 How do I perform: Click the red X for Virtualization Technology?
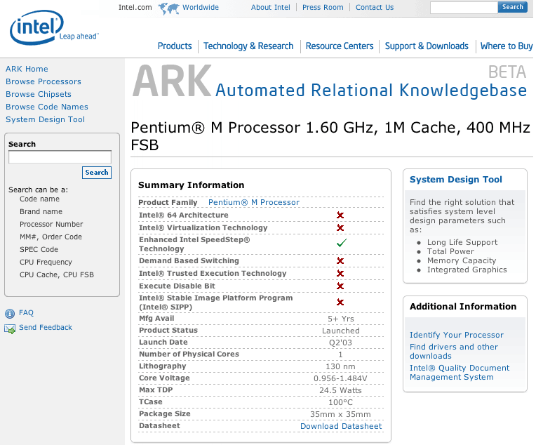pyautogui.click(x=340, y=227)
